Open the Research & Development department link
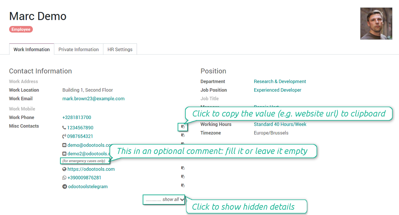Viewport: 399px width, 215px height. pyautogui.click(x=280, y=82)
